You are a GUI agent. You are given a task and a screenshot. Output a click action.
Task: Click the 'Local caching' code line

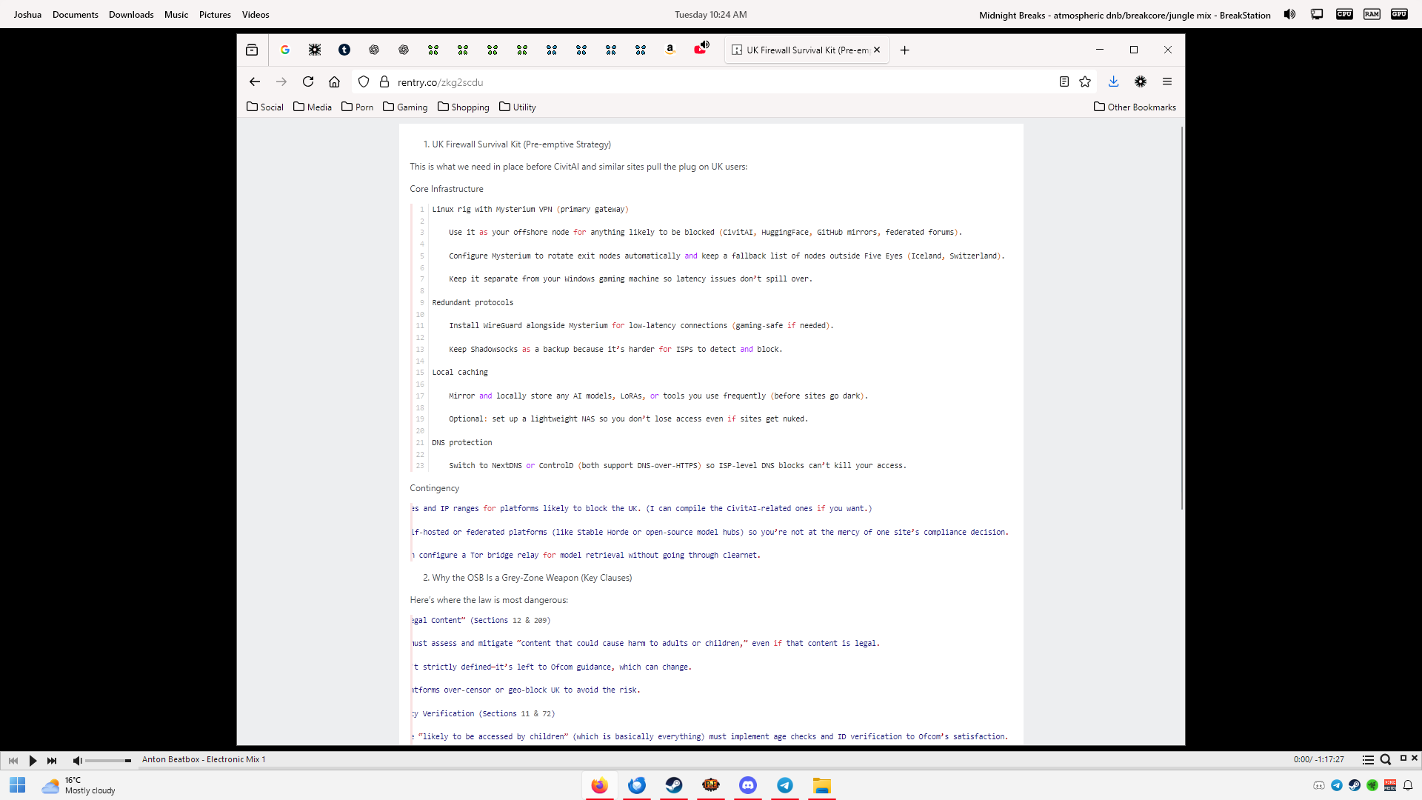pos(460,372)
